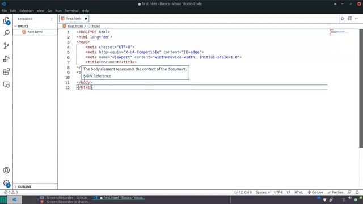Open the Manage gear icon

click(x=6, y=184)
